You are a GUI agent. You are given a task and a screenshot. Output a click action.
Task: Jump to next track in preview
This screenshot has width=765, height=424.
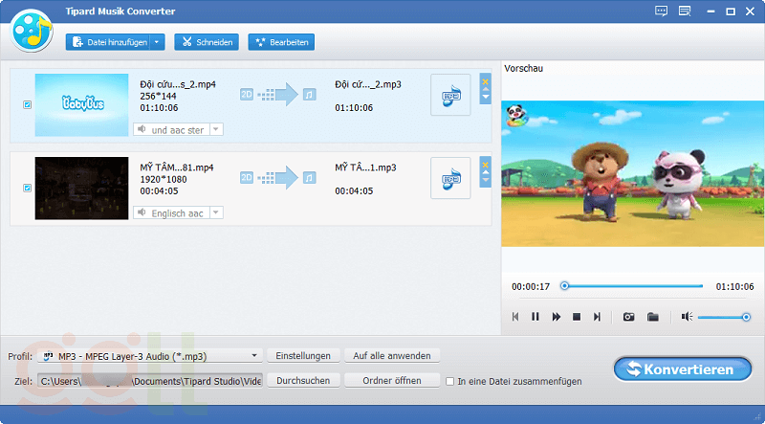point(598,316)
